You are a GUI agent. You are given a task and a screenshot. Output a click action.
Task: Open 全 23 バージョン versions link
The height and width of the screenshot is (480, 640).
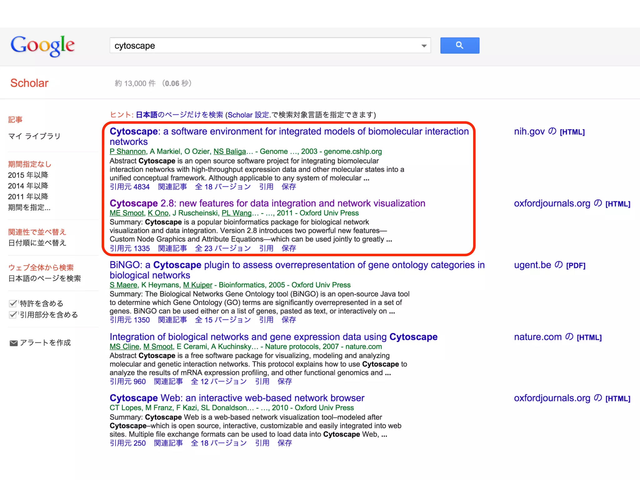coord(223,248)
